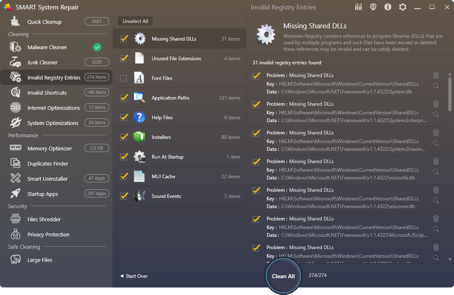Click trash icon for the System.tlb entry
Viewport: 454px width, 295px height.
pyautogui.click(x=436, y=75)
